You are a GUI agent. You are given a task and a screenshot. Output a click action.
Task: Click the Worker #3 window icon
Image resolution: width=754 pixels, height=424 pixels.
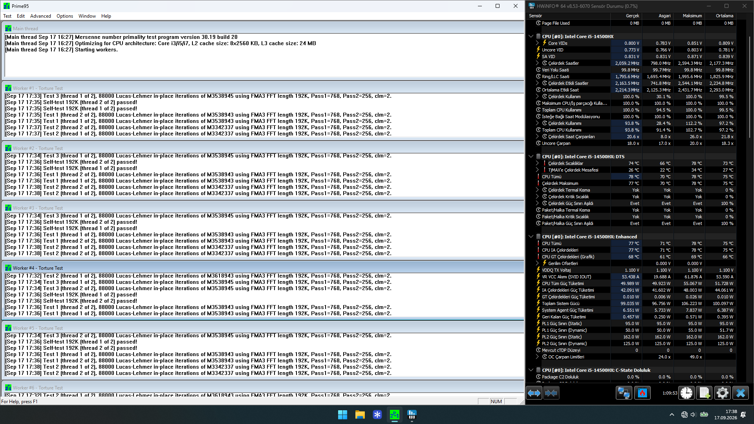pos(8,208)
